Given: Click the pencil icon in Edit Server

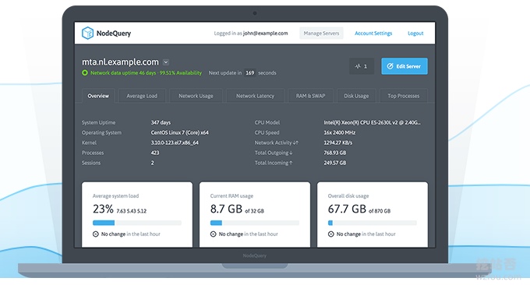Looking at the screenshot, I should pos(390,66).
